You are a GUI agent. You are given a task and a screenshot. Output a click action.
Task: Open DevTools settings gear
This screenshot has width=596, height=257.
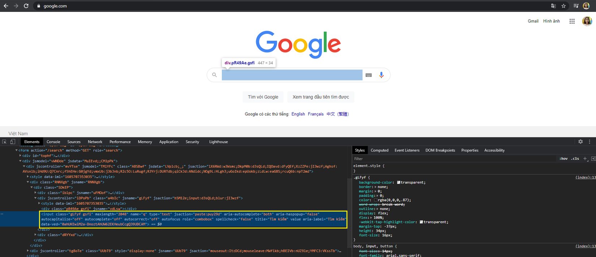click(x=580, y=142)
